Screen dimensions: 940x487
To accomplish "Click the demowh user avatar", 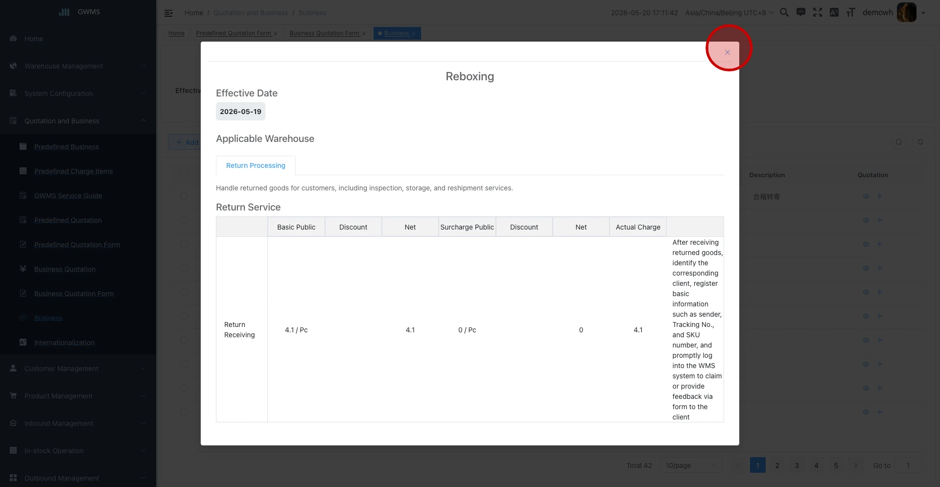I will 906,13.
